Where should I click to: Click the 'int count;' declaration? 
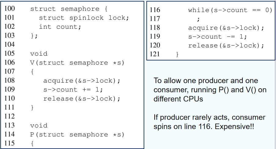60,27
